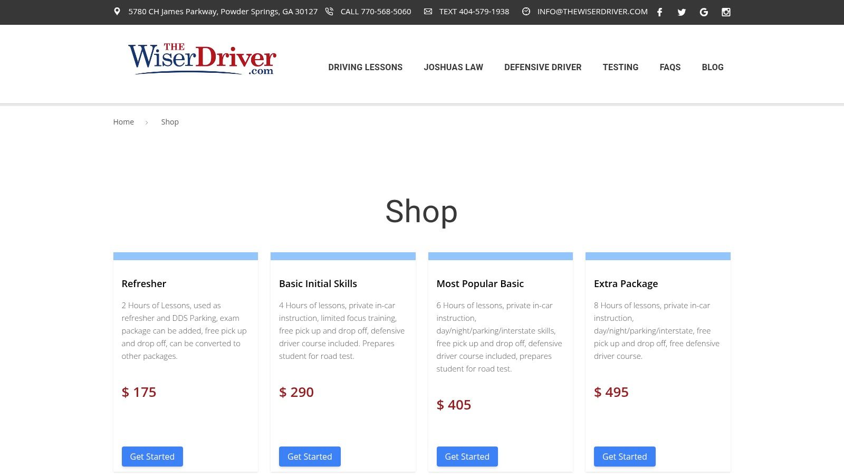Open the Instagram icon link
844x475 pixels.
click(726, 12)
